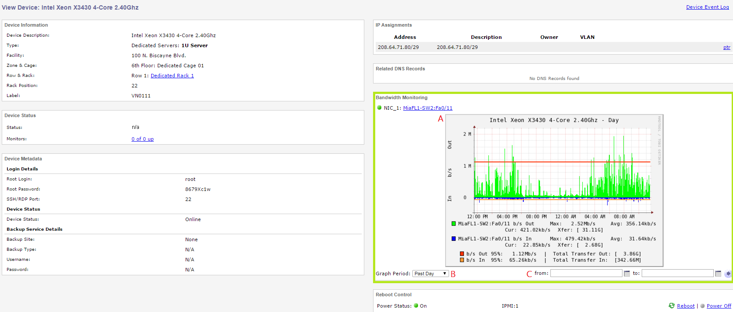This screenshot has height=312, width=733.
Task: Click the Backup Service Details subheading
Action: click(x=35, y=229)
